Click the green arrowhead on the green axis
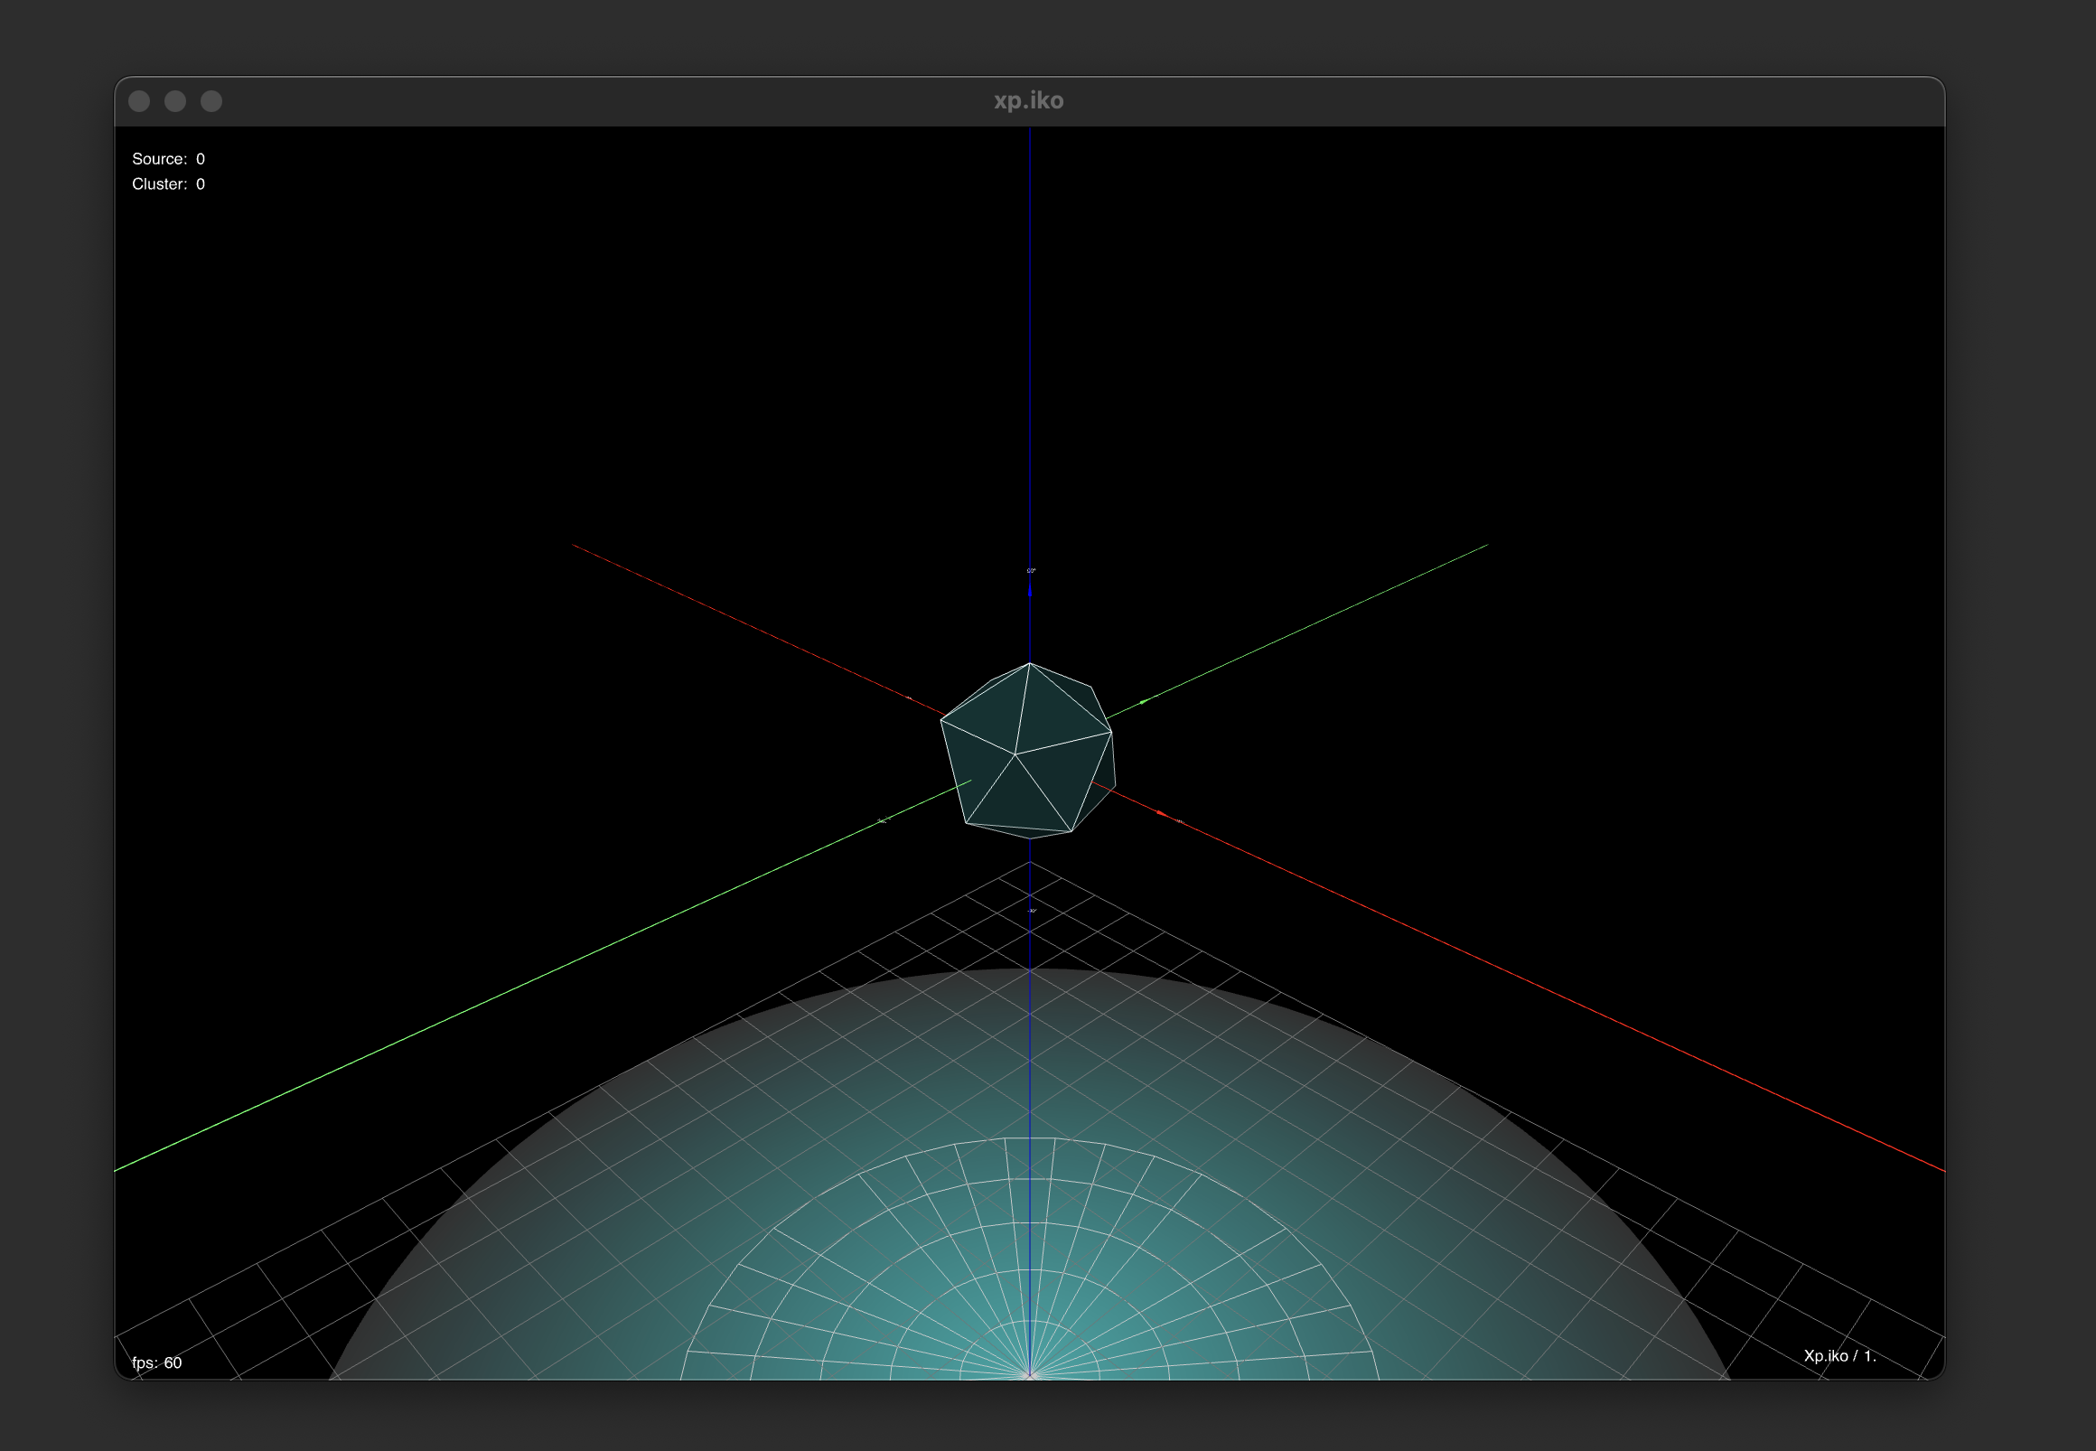This screenshot has width=2096, height=1451. tap(1145, 701)
